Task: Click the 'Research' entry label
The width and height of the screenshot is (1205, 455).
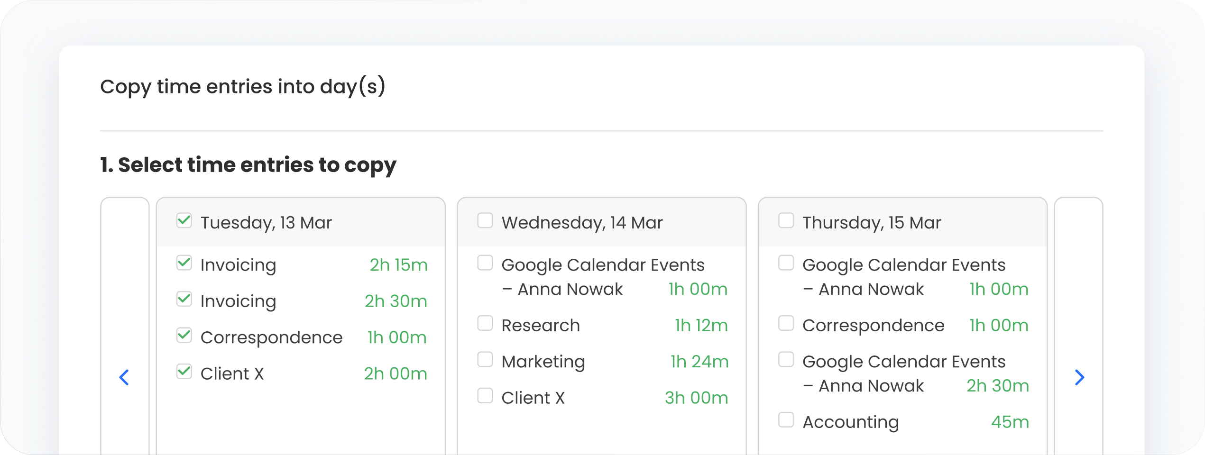Action: tap(541, 326)
